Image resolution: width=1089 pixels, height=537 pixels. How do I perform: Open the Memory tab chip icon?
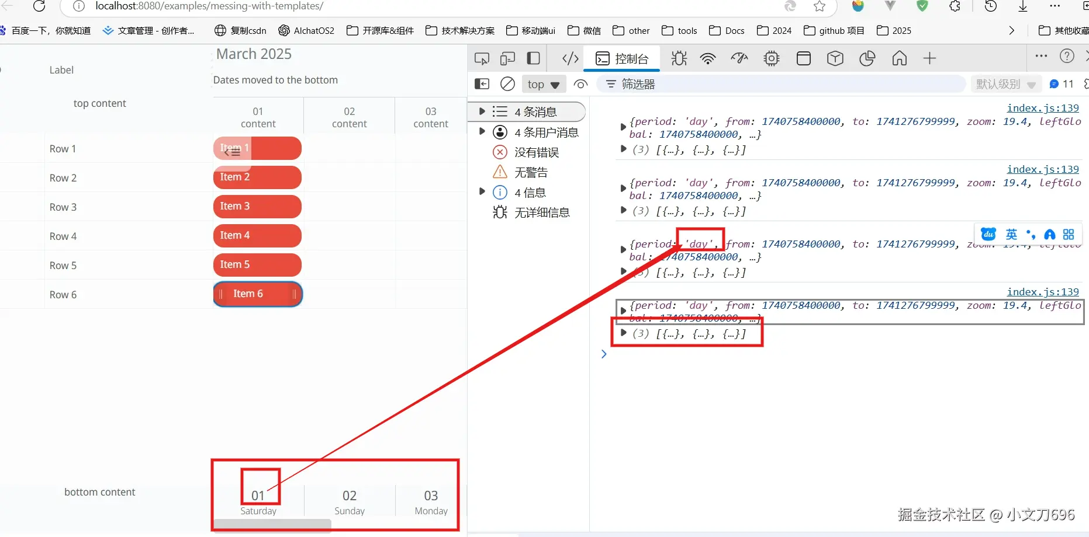pyautogui.click(x=772, y=58)
